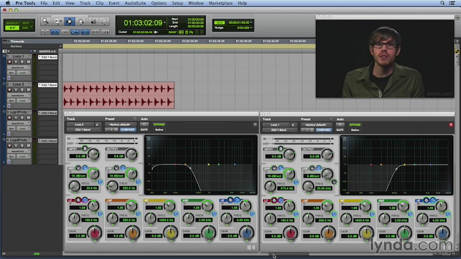Toggle LPF band IN button in Loop 2 EQ
461x259 pixels.
138,182
